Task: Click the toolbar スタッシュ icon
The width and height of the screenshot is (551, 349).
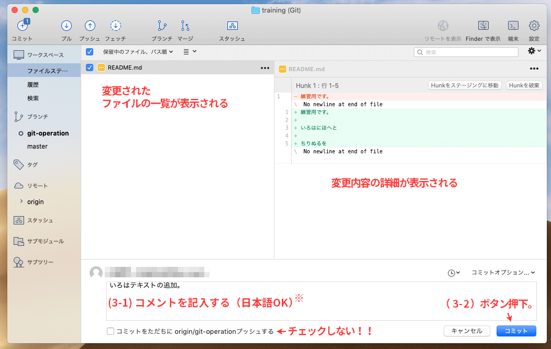Action: 232,26
